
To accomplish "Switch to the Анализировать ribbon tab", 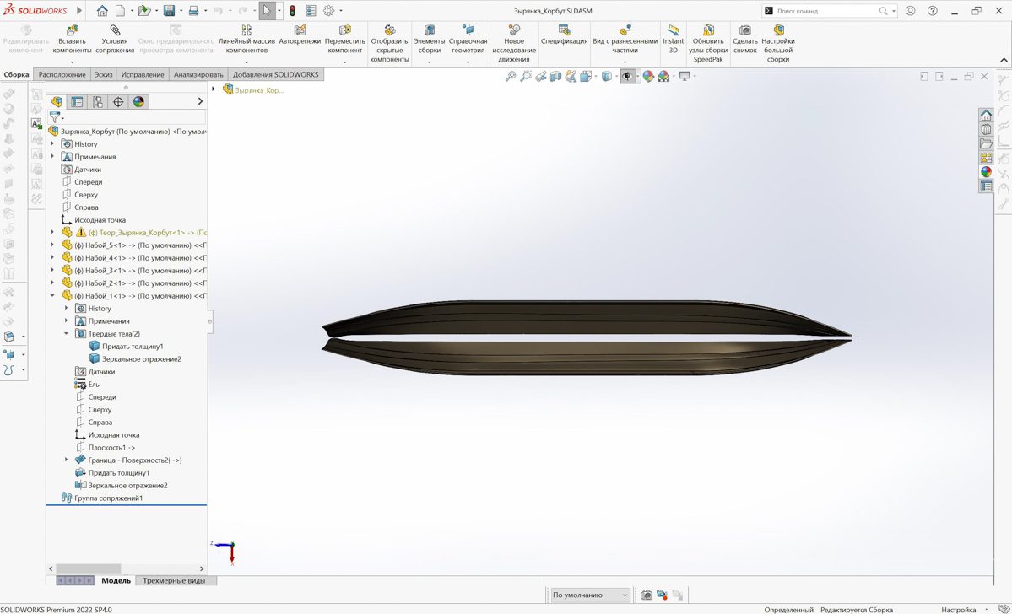I will point(198,75).
